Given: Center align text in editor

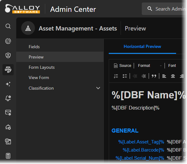Looking at the screenshot, I should click(x=173, y=76).
